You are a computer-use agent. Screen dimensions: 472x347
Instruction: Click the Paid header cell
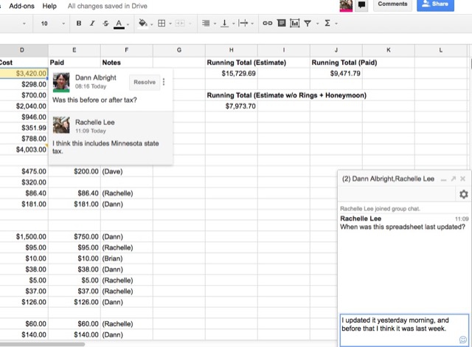74,63
